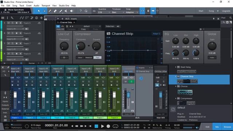The width and height of the screenshot is (233, 131).
Task: Open the Mix view tab
Action: click(x=217, y=127)
